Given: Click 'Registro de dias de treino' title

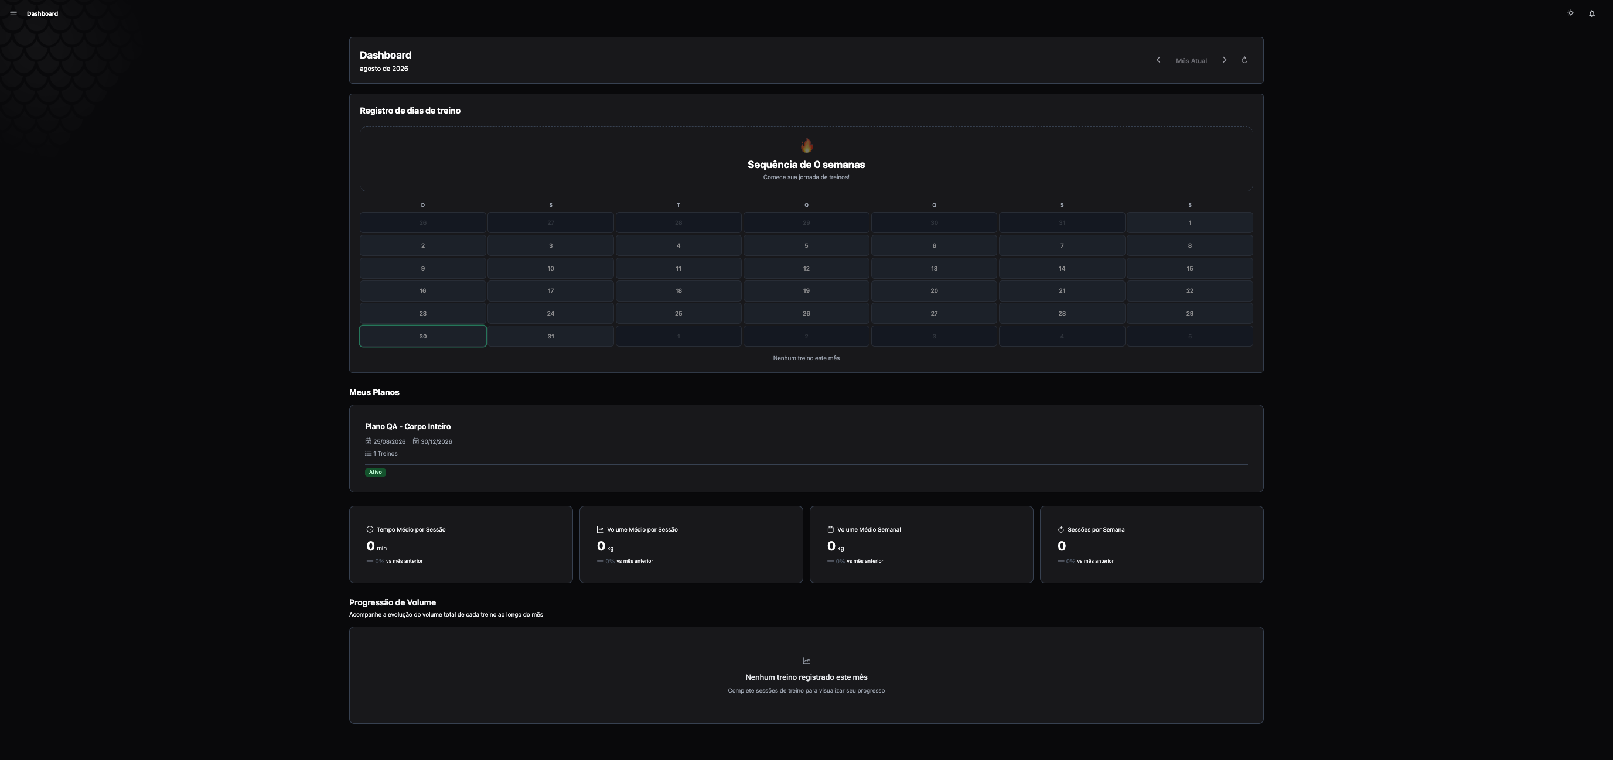Looking at the screenshot, I should click(x=410, y=111).
